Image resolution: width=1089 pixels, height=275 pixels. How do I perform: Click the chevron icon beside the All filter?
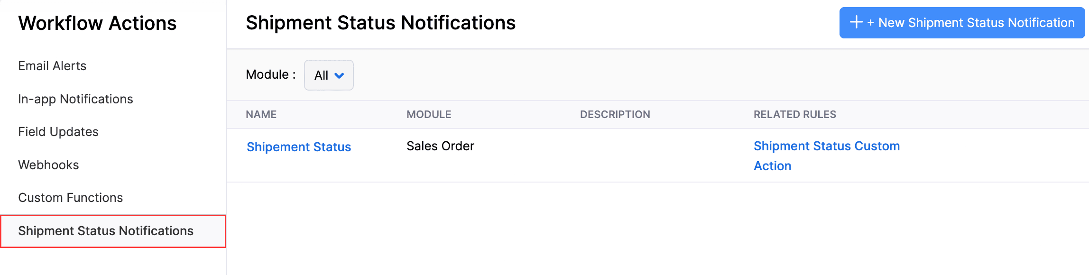pos(339,75)
